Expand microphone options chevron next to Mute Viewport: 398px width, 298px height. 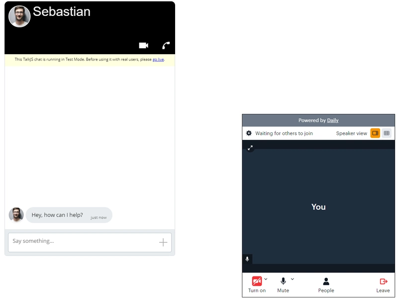pyautogui.click(x=293, y=279)
